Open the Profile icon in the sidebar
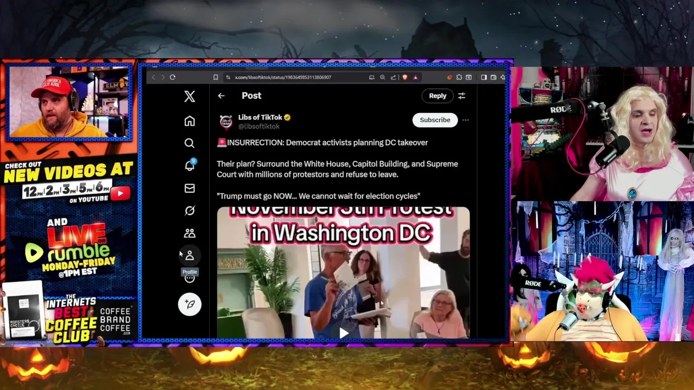 point(189,256)
